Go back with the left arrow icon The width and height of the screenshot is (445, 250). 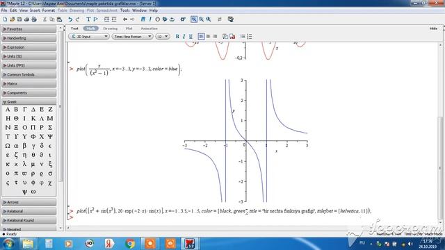(x=125, y=19)
